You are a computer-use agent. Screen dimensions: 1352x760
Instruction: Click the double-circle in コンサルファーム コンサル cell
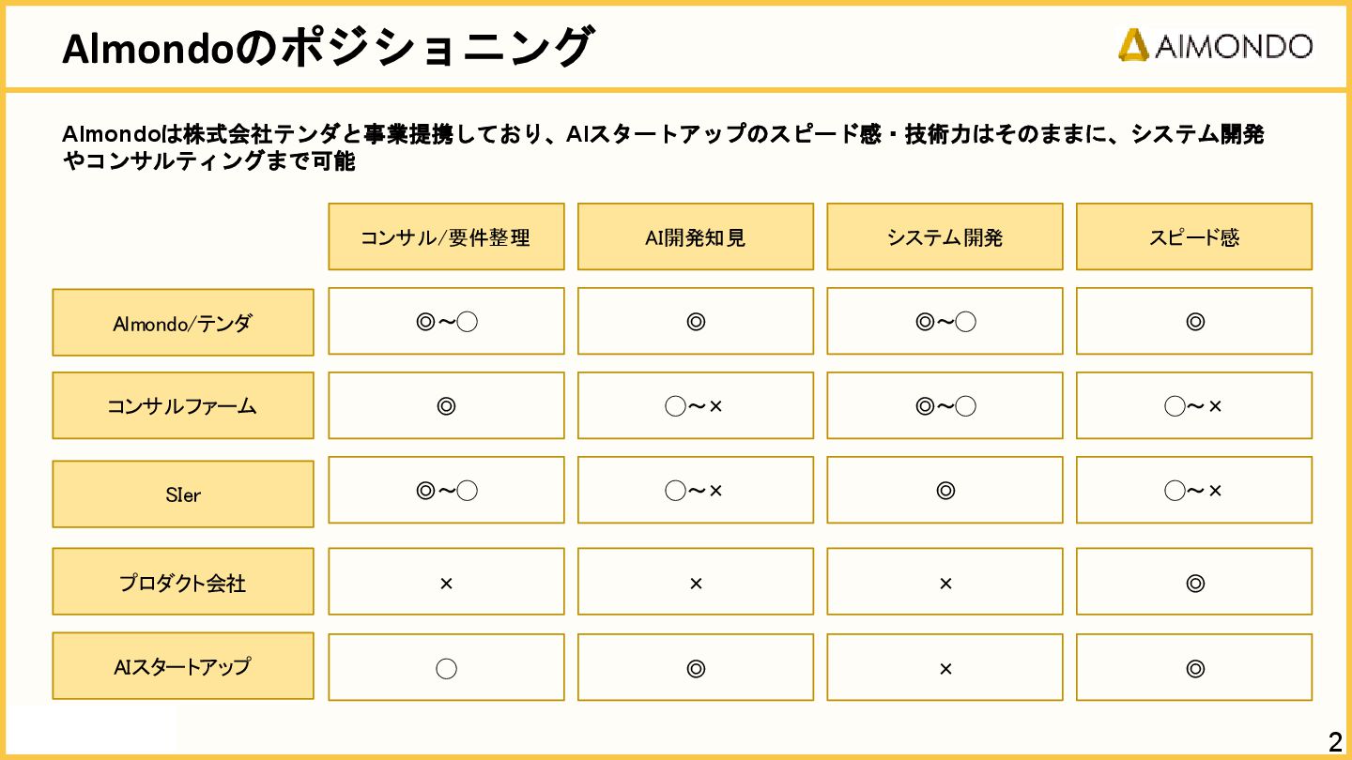pos(447,406)
